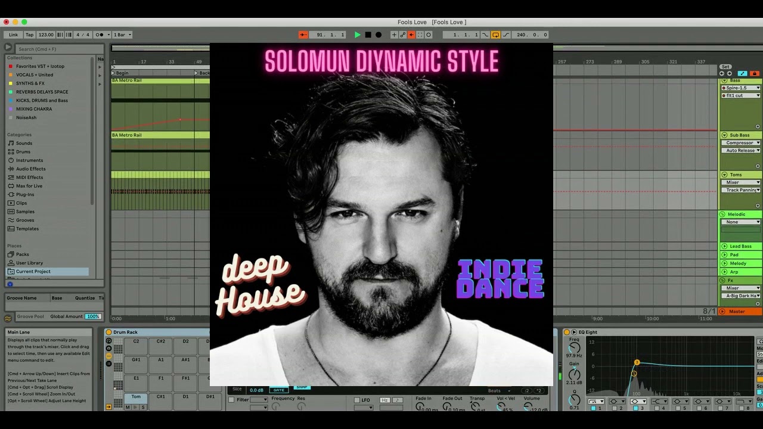Screen dimensions: 763x429
Task: Expand the Lead Bass track
Action: (x=724, y=246)
